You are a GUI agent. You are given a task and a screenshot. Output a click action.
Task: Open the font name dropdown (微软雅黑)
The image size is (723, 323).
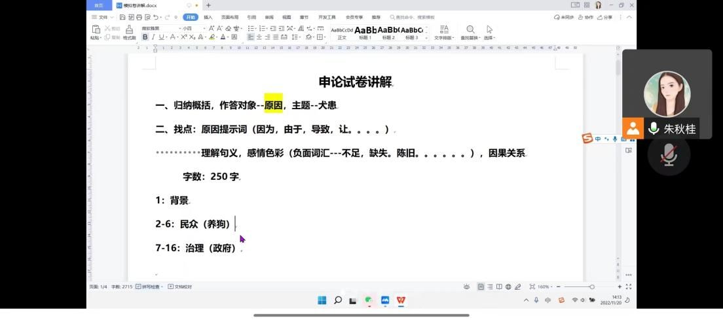pyautogui.click(x=157, y=29)
